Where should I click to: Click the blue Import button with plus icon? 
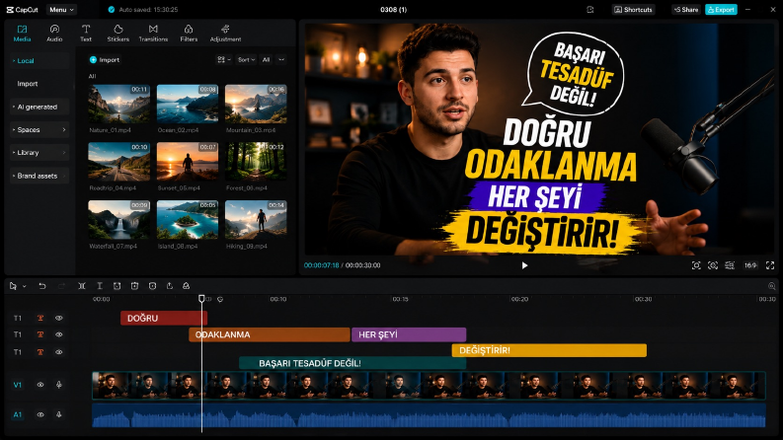105,60
